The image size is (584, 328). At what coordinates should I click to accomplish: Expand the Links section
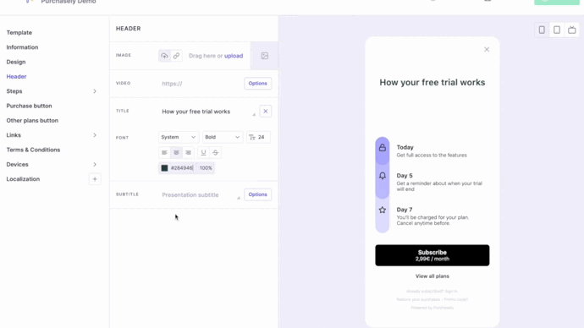[95, 135]
